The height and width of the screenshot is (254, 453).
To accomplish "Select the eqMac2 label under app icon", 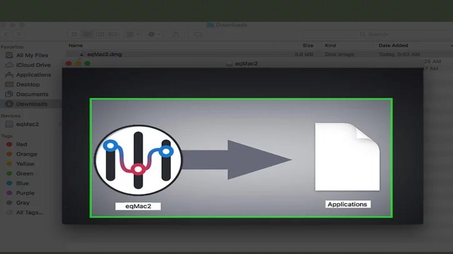I will (138, 206).
